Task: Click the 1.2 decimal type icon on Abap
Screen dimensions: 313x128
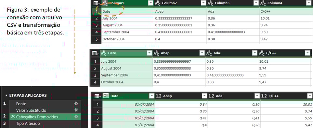Action: (x=159, y=96)
